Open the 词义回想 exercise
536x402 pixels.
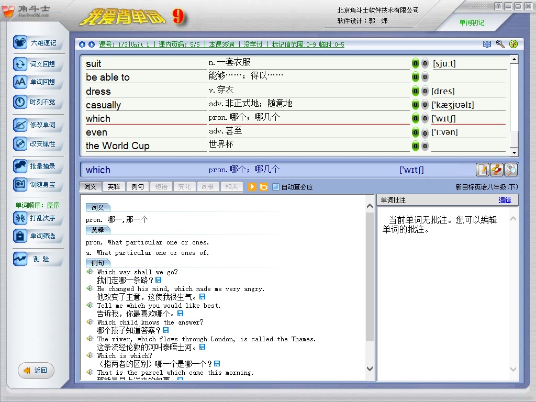tap(38, 64)
